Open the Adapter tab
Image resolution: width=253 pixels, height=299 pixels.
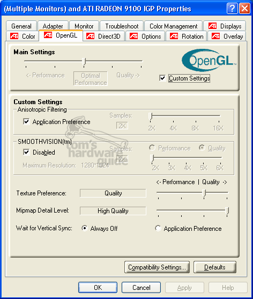click(53, 26)
